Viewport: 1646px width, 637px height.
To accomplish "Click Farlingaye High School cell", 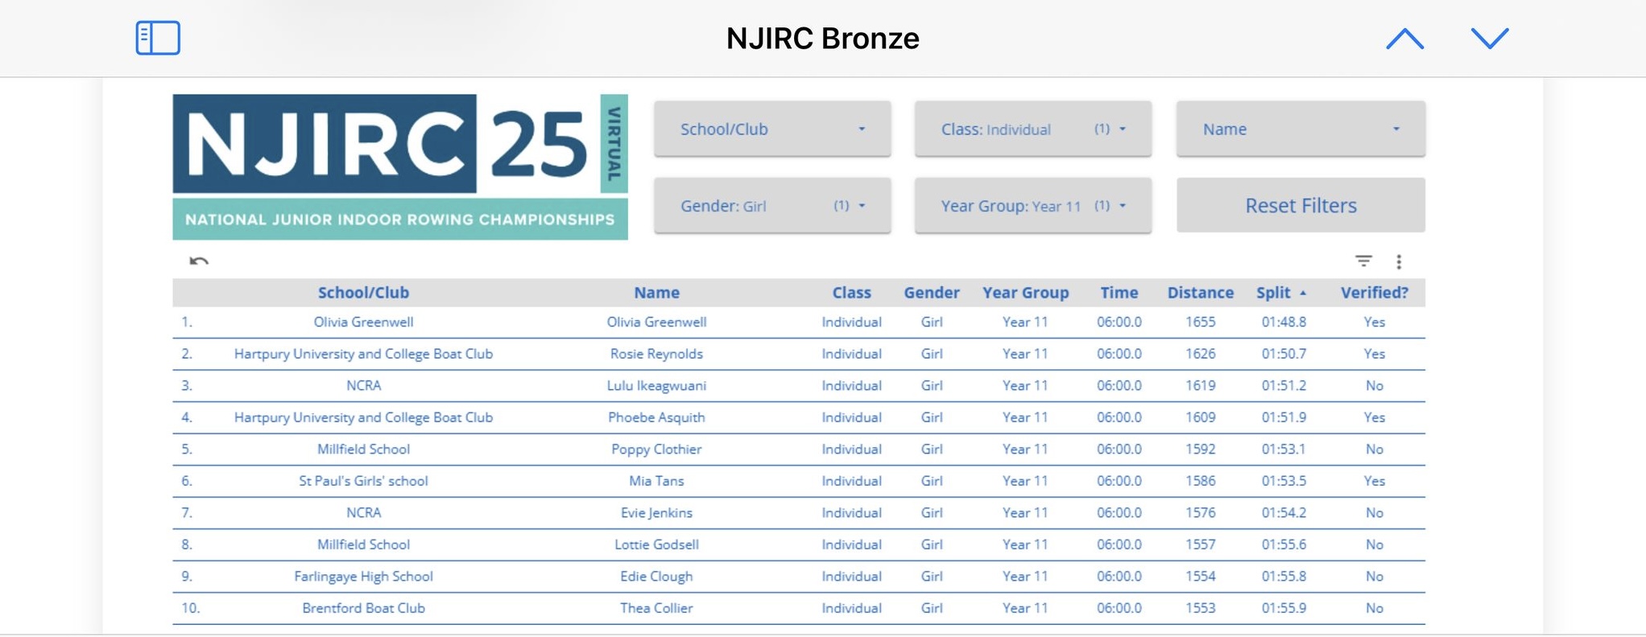I will 363,576.
